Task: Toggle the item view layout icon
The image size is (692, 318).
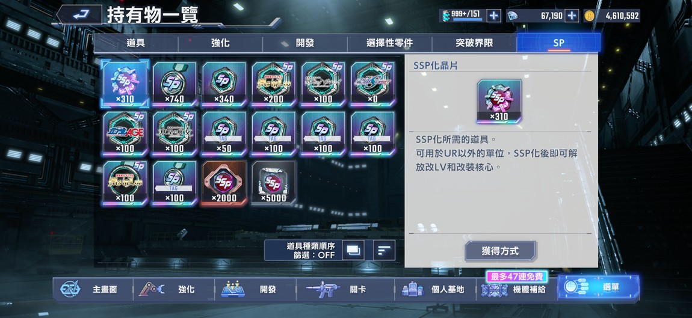Action: pos(353,251)
